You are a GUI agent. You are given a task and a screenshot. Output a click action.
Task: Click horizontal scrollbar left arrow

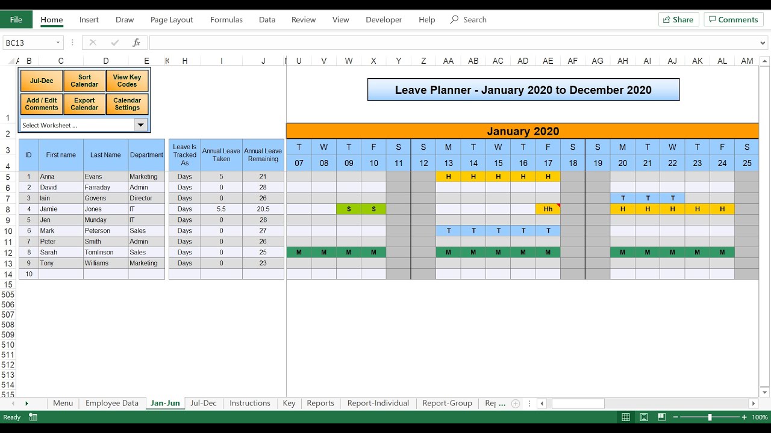click(542, 404)
